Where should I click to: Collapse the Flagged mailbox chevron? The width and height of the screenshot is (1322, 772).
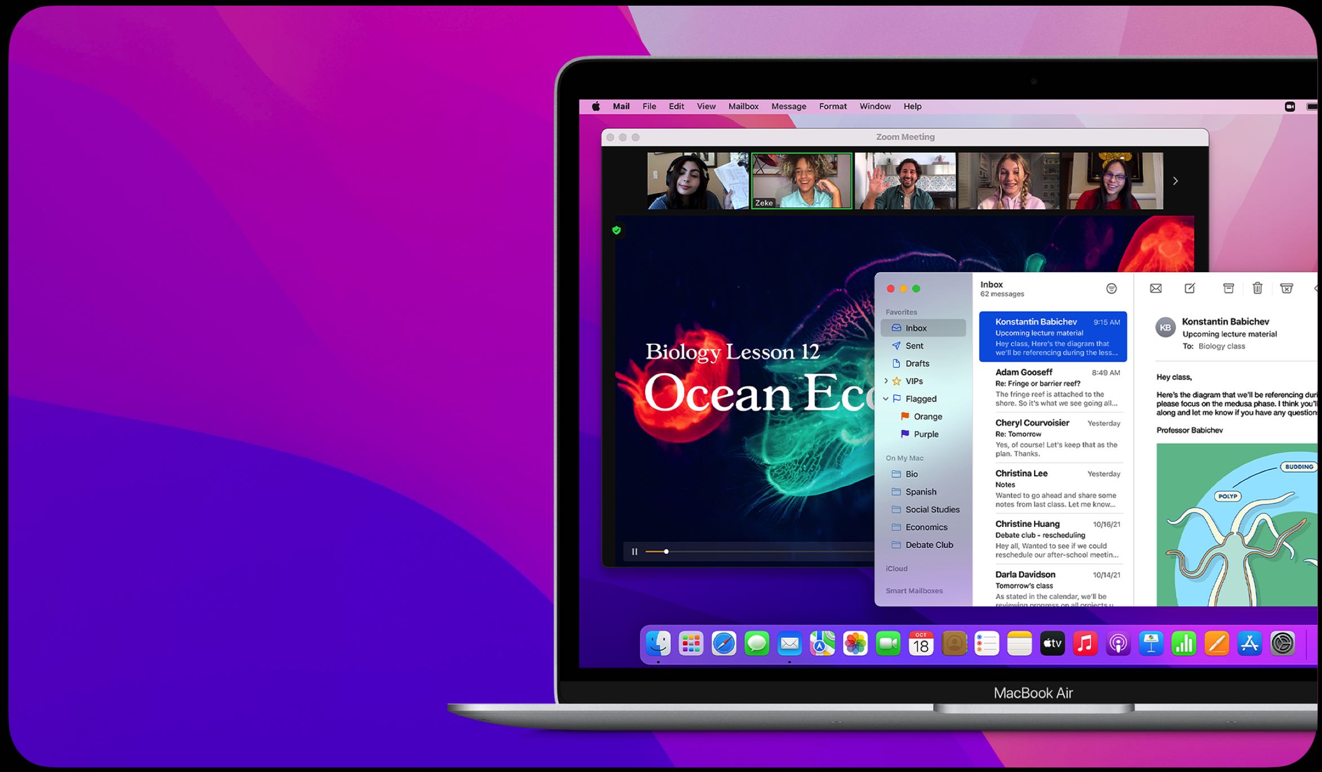pyautogui.click(x=886, y=399)
